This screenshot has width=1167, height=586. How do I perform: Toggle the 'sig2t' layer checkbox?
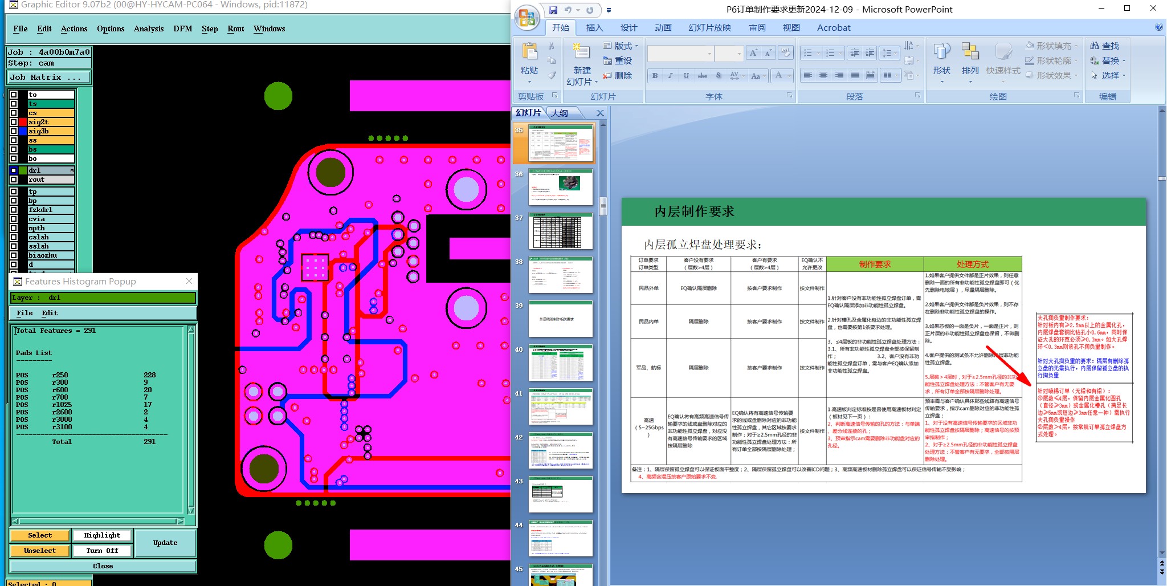pos(14,122)
